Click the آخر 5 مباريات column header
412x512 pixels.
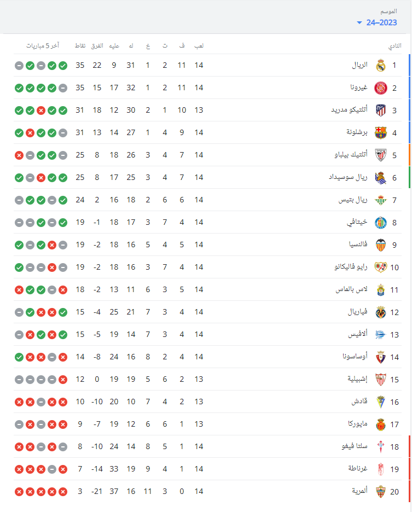[43, 46]
